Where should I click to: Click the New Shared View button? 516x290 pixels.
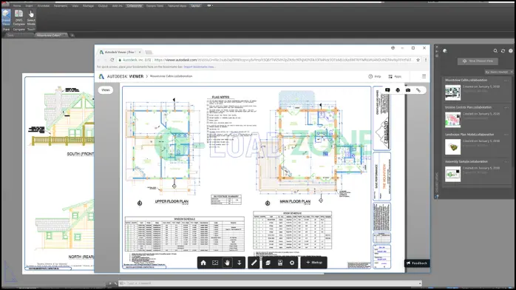click(x=478, y=61)
